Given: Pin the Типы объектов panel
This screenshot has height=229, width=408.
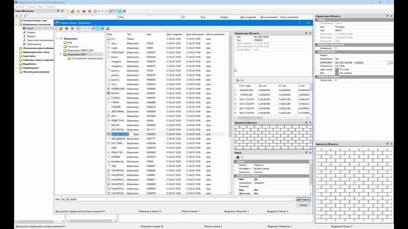Looking at the screenshot, I should [x=58, y=11].
